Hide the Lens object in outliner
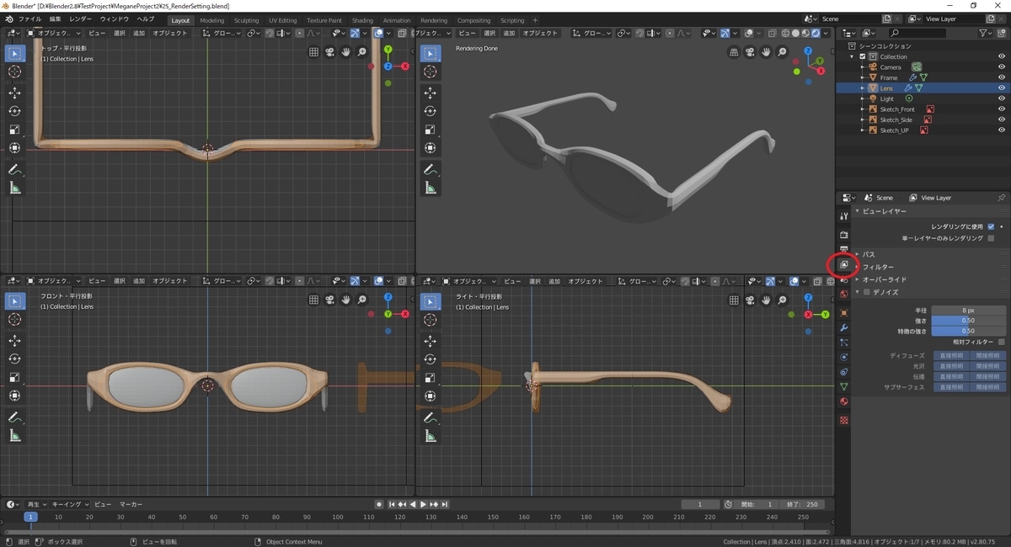This screenshot has height=547, width=1011. pos(1002,88)
